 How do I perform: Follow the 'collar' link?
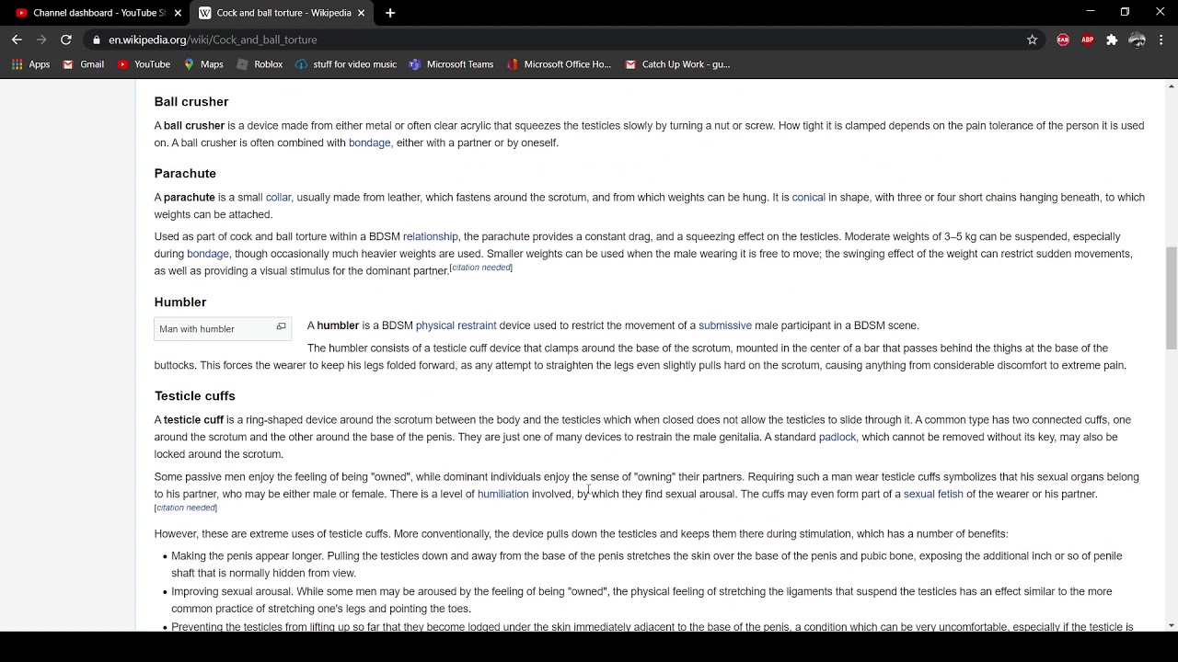coord(278,197)
